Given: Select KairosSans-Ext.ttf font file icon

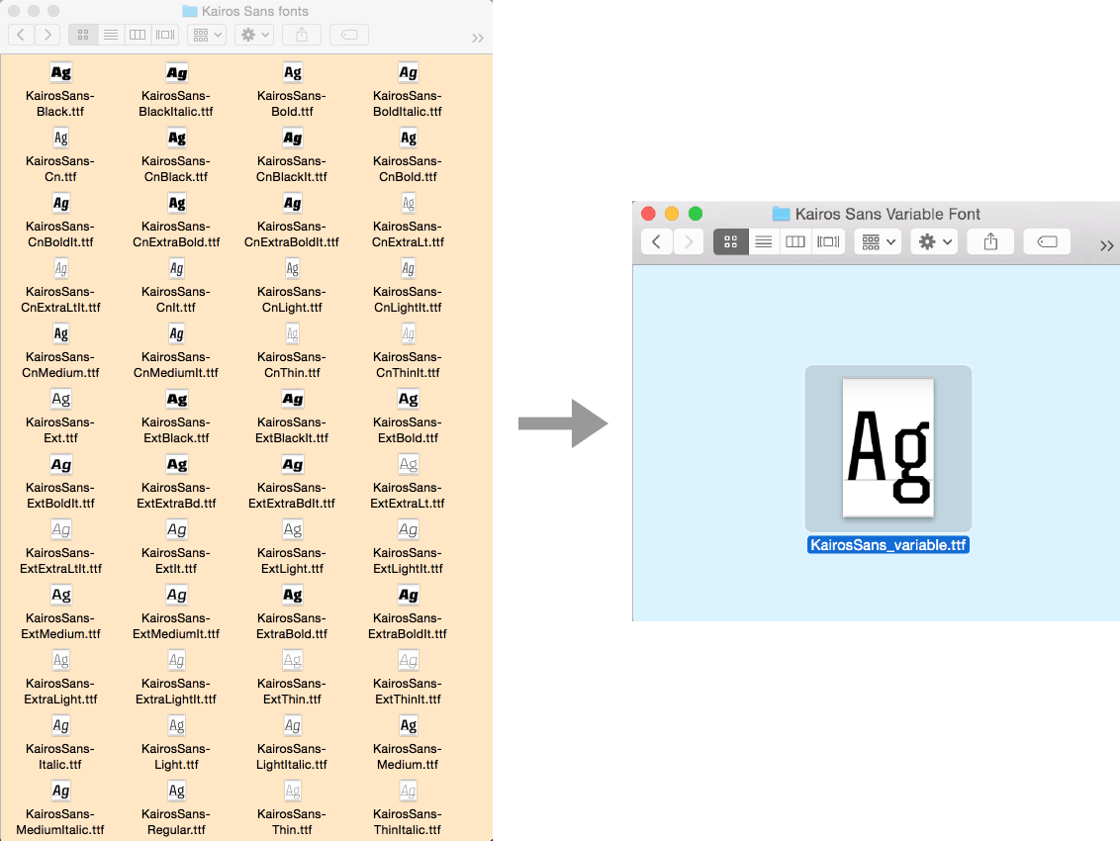Looking at the screenshot, I should (x=60, y=399).
